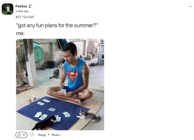Screen dimensions: 194x140
Task: Click the green basin in the photo background
Action: pyautogui.click(x=38, y=52)
